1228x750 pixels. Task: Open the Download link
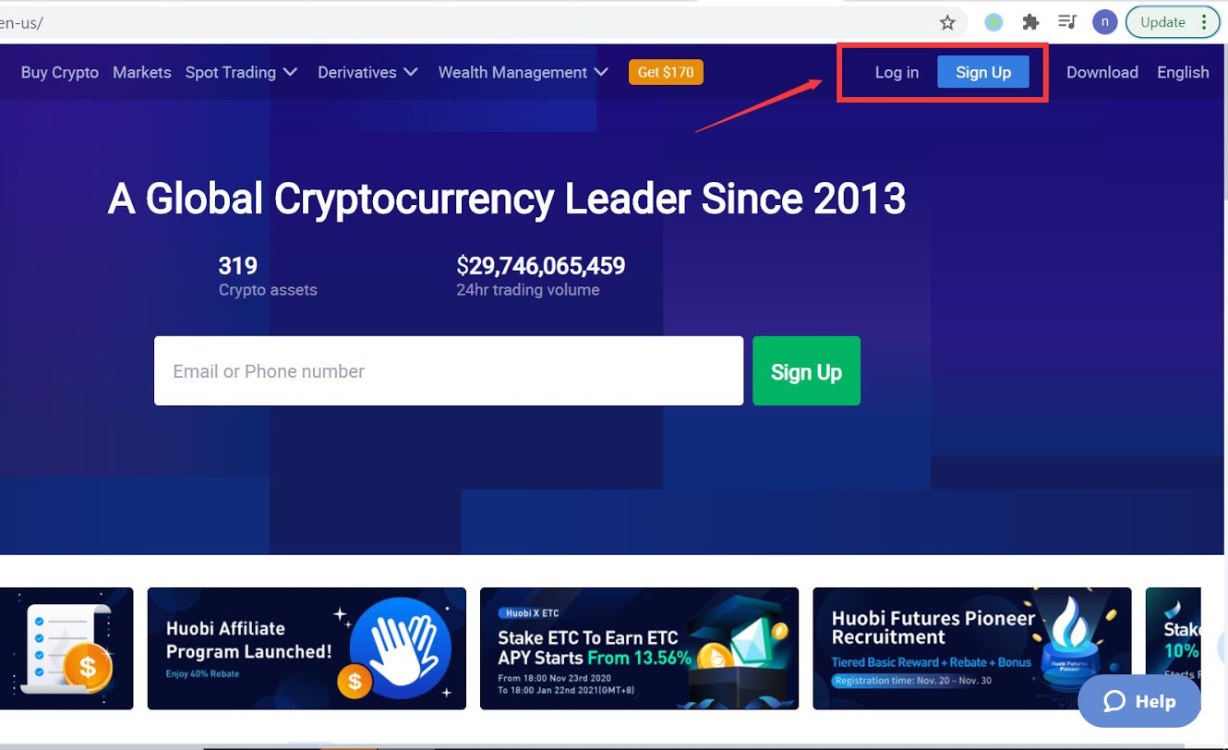1102,72
